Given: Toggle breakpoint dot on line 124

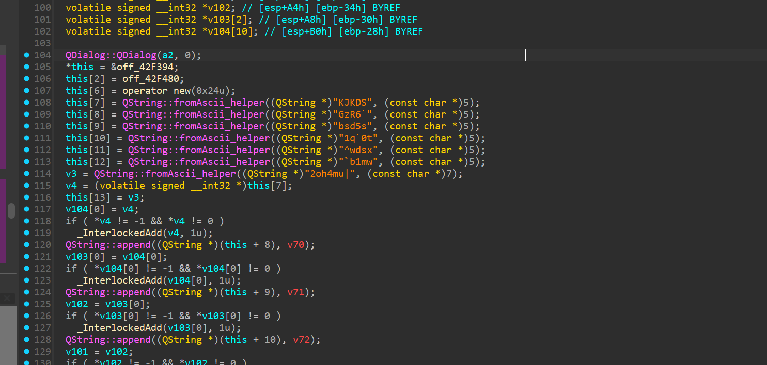Looking at the screenshot, I should [26, 292].
